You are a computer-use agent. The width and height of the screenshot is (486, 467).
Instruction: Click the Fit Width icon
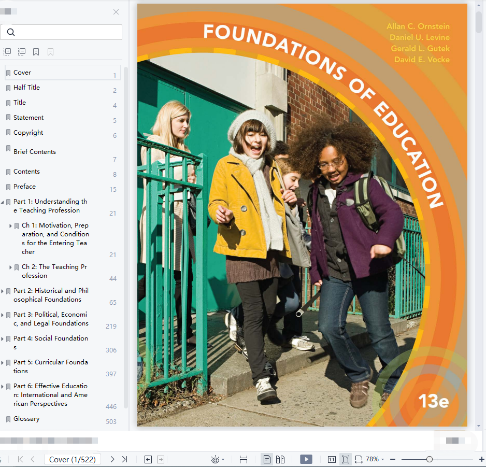pyautogui.click(x=359, y=459)
